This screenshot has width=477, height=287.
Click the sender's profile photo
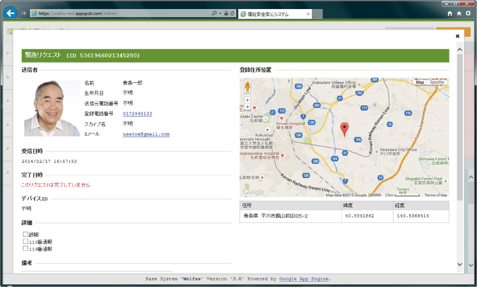click(x=52, y=108)
